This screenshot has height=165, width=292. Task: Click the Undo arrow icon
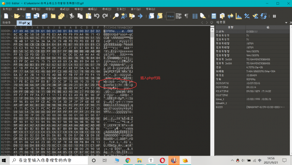pyautogui.click(x=97, y=16)
